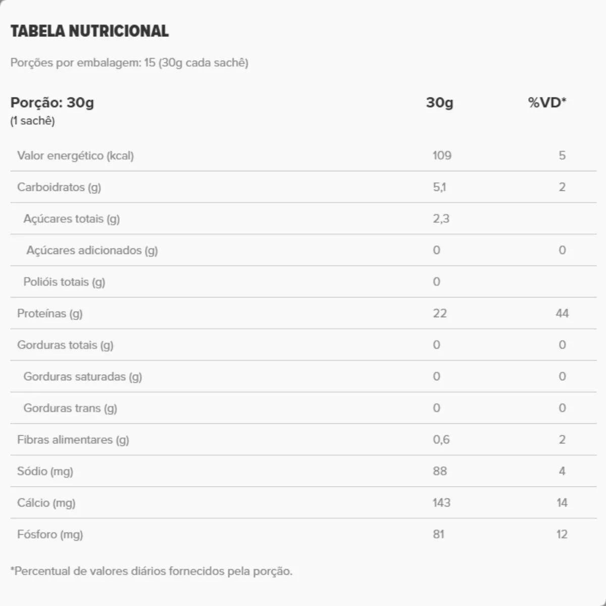Click the Porção: 30g label
The width and height of the screenshot is (606, 606).
point(52,103)
